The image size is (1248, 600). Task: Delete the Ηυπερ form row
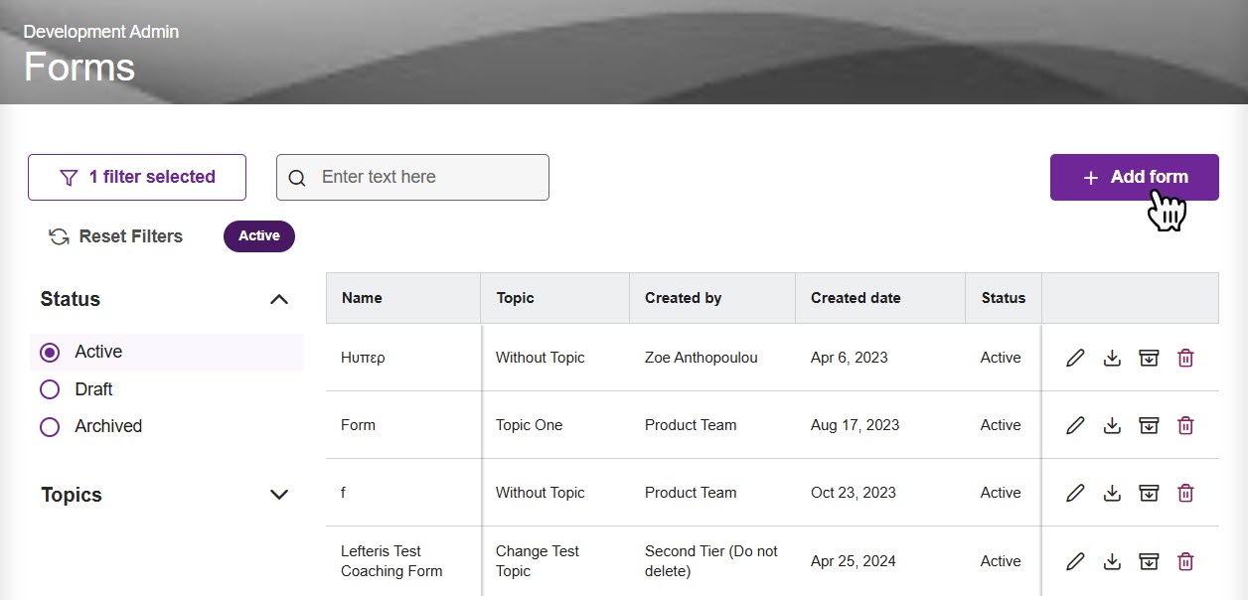(1185, 359)
